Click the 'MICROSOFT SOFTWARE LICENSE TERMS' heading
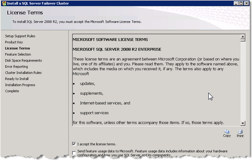This screenshot has width=252, height=161. [x=110, y=39]
